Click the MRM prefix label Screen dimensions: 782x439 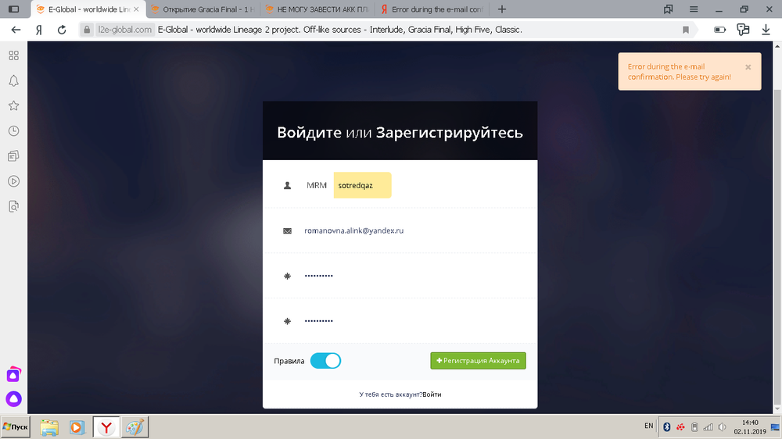tap(317, 185)
